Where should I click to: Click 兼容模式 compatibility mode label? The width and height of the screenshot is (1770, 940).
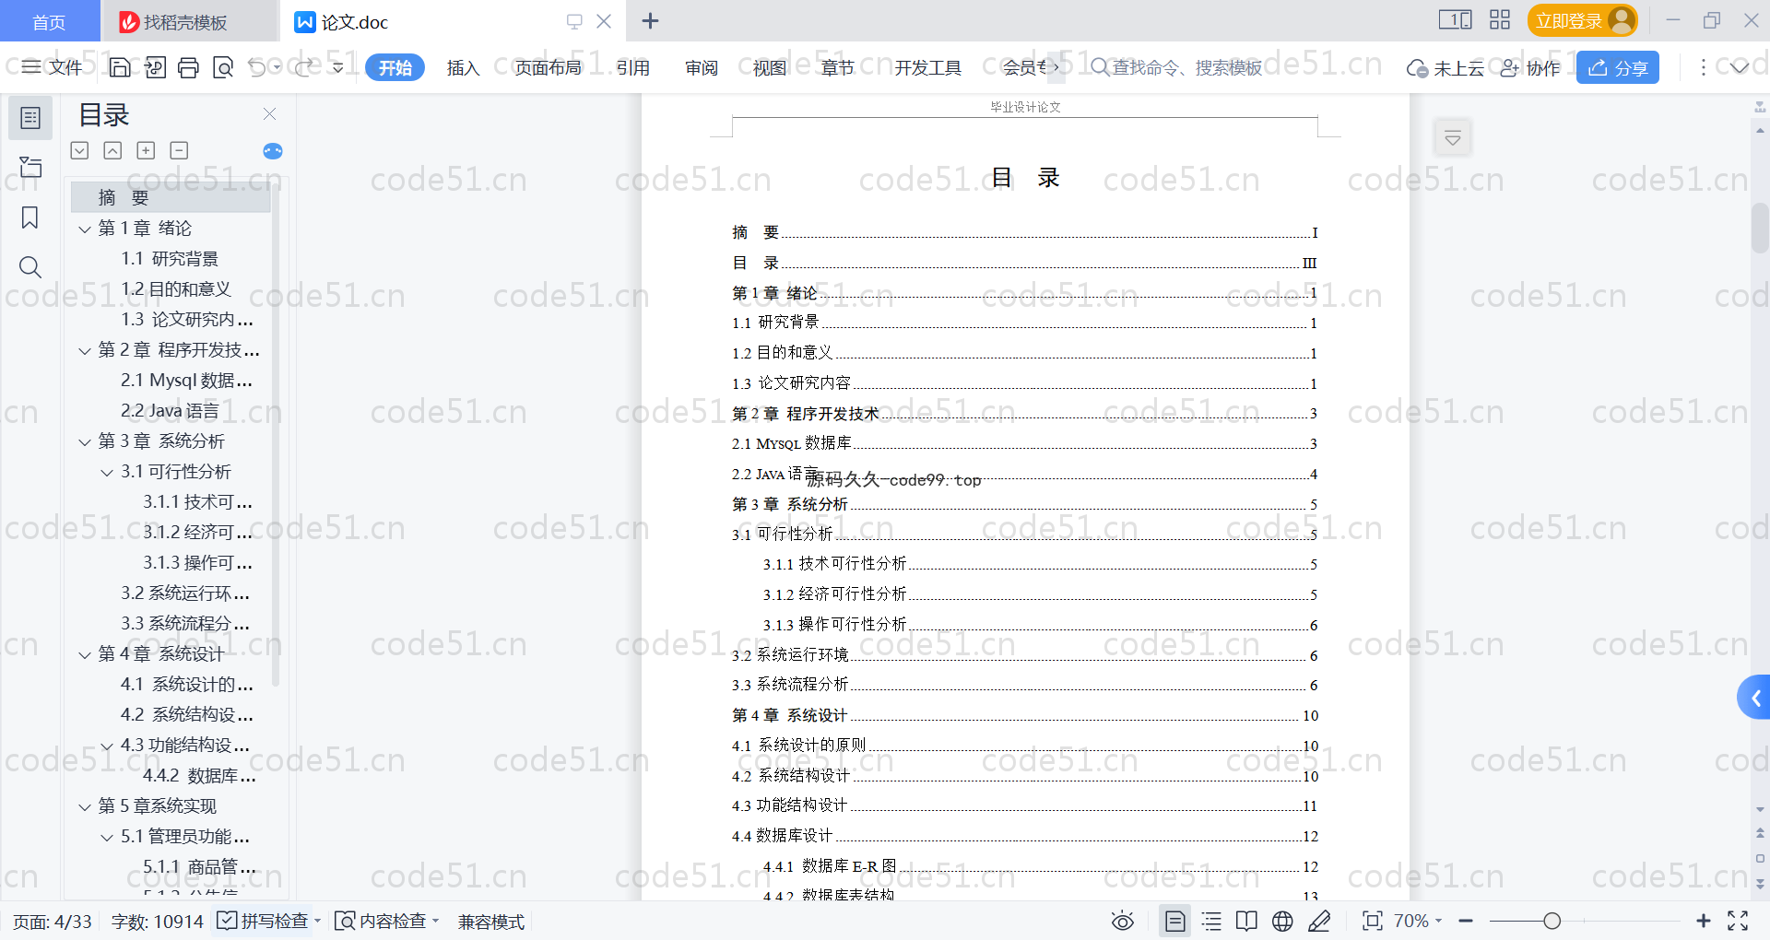[491, 922]
